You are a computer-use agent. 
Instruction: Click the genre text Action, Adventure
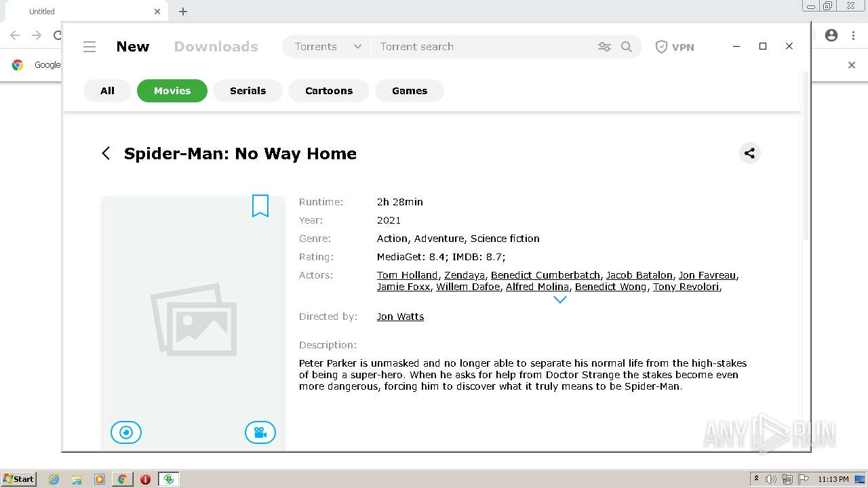[420, 239]
